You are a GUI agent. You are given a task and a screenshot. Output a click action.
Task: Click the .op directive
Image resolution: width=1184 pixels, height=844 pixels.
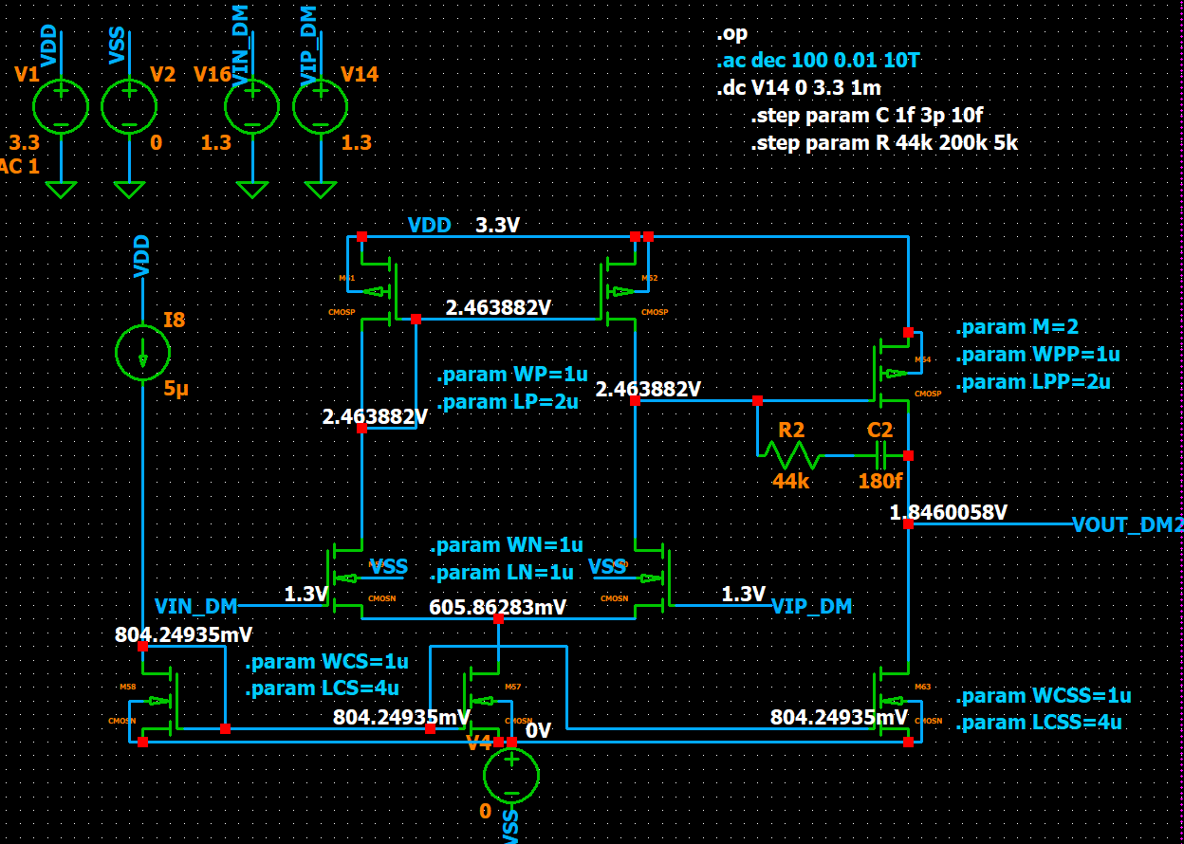[731, 34]
